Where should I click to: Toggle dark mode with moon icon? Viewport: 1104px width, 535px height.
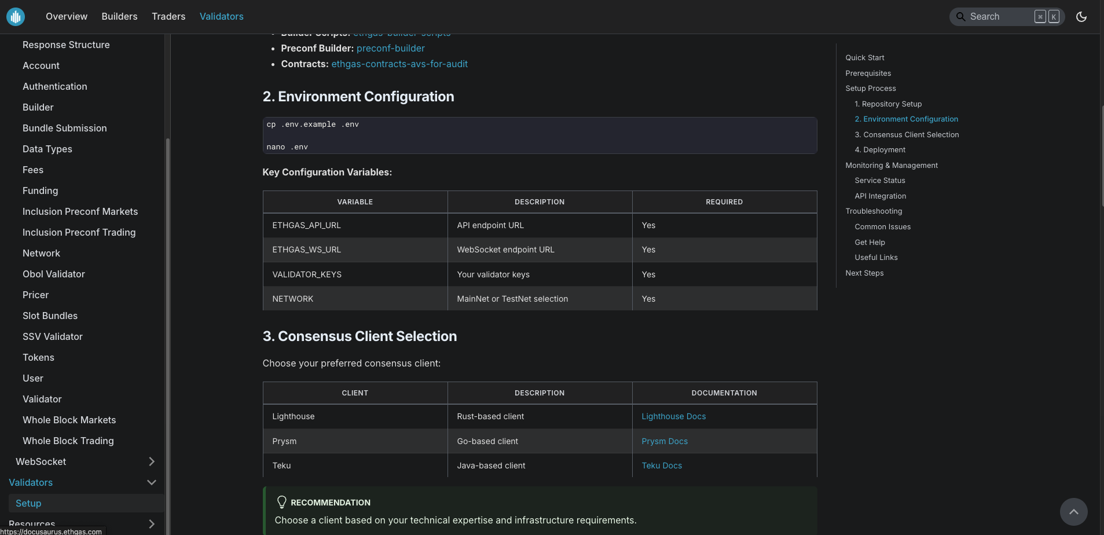click(1081, 16)
